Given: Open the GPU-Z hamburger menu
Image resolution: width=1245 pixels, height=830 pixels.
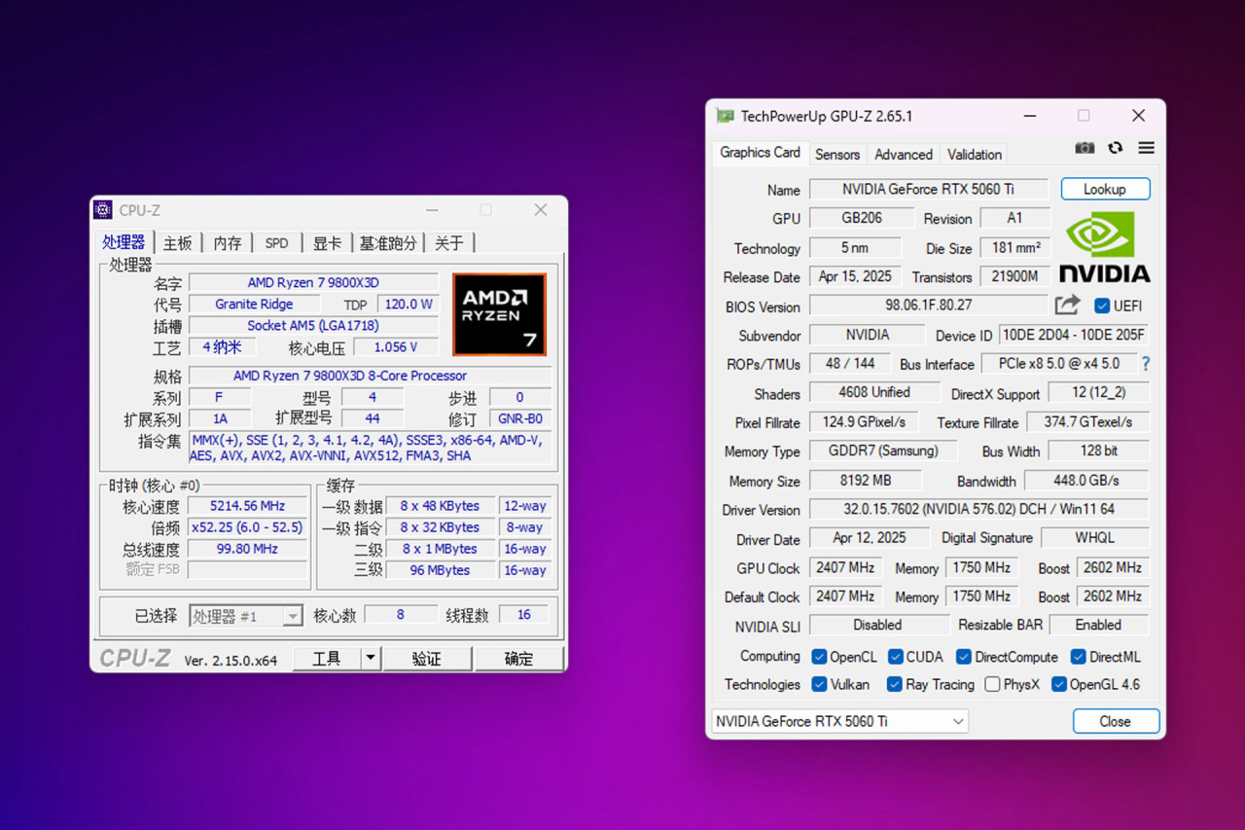Looking at the screenshot, I should click(x=1146, y=148).
